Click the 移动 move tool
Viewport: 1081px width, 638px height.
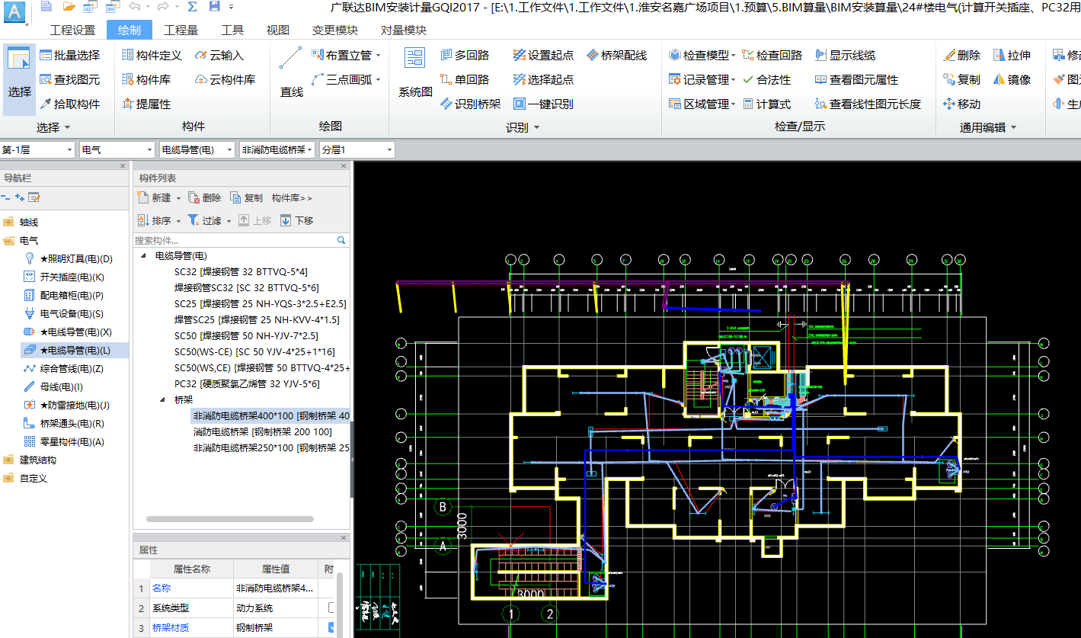(x=961, y=104)
